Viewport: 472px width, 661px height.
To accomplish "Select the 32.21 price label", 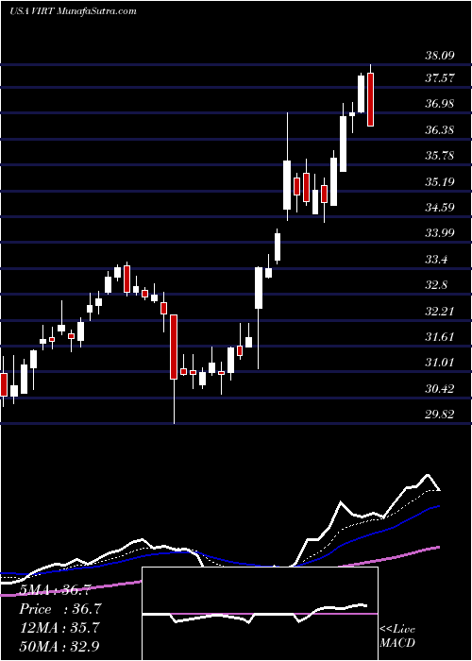I will click(439, 311).
